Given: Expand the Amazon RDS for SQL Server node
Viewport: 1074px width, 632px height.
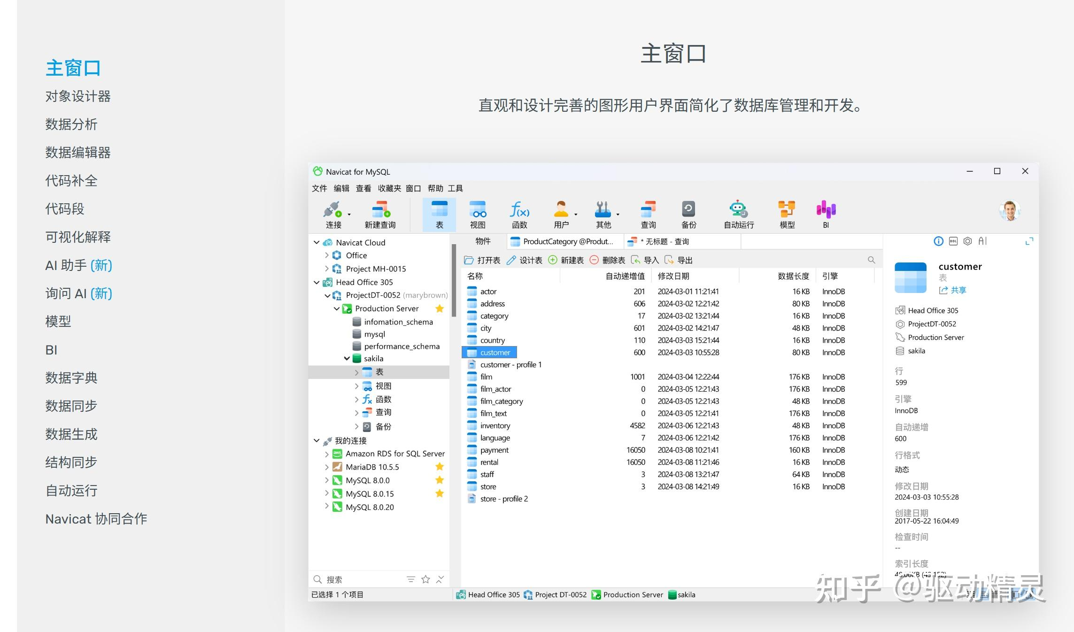Looking at the screenshot, I should 327,454.
